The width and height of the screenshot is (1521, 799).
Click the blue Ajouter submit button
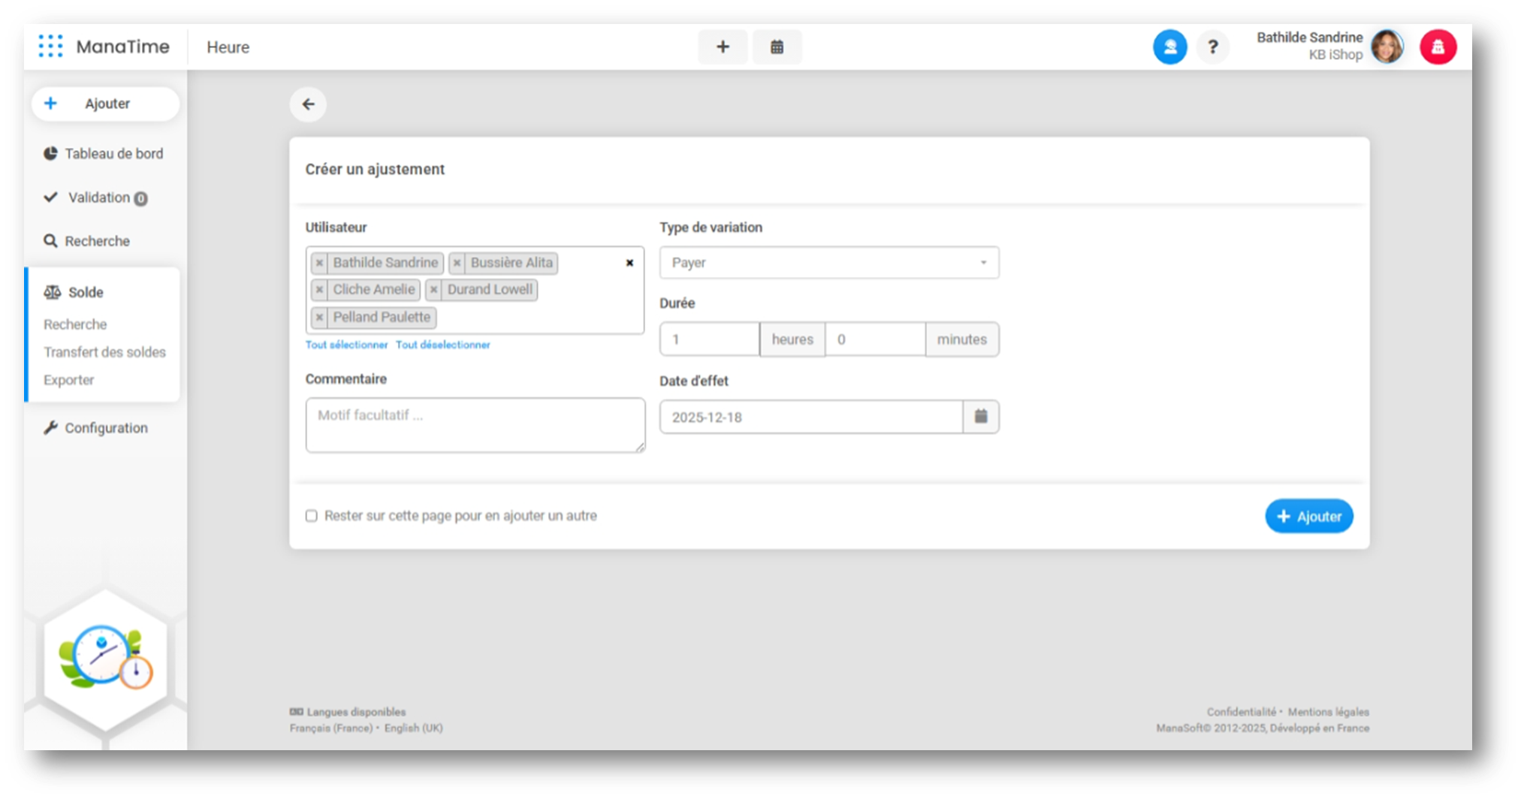1308,517
